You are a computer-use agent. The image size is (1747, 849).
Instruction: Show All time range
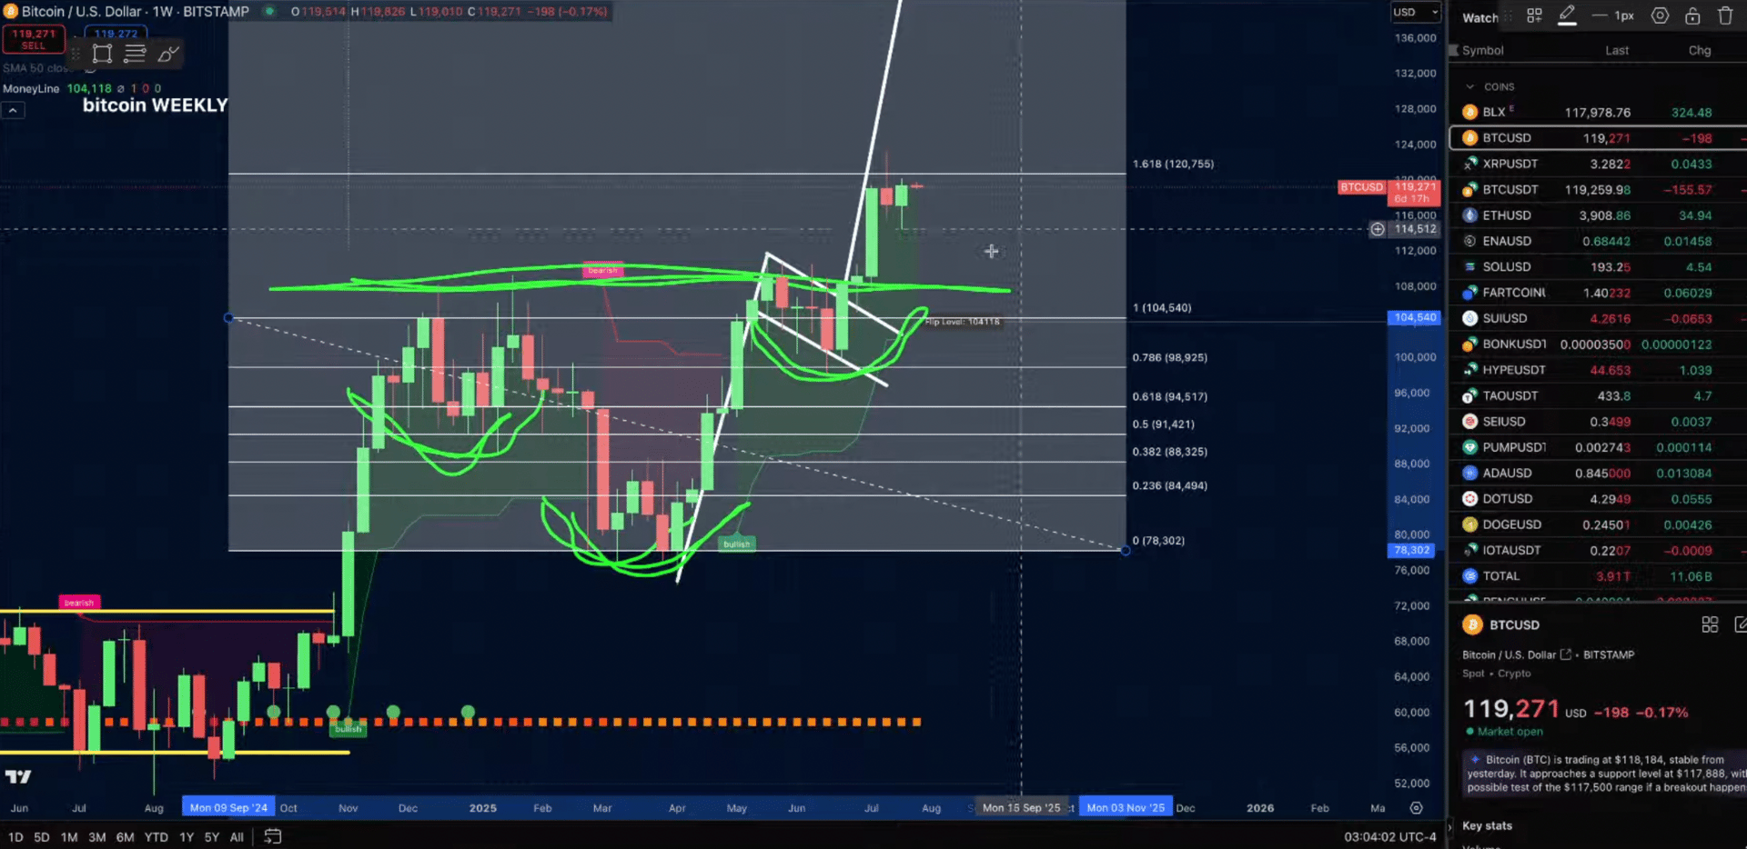point(237,837)
